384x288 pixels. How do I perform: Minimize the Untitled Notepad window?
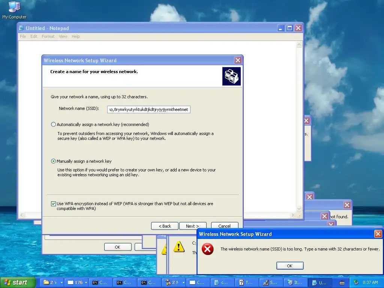point(280,28)
